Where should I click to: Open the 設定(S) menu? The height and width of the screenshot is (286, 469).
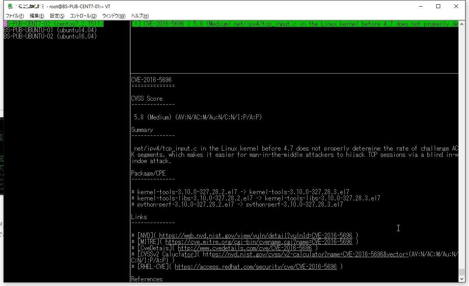pyautogui.click(x=57, y=16)
